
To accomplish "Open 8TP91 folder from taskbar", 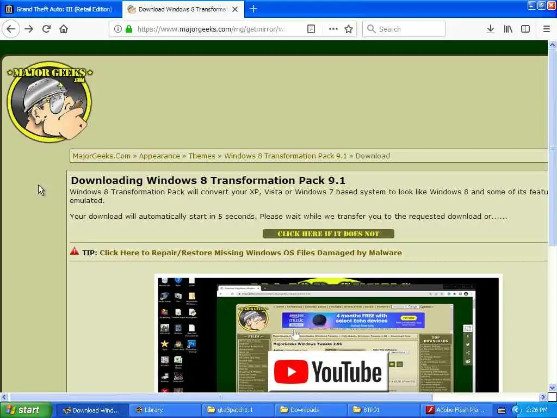I will 383,410.
